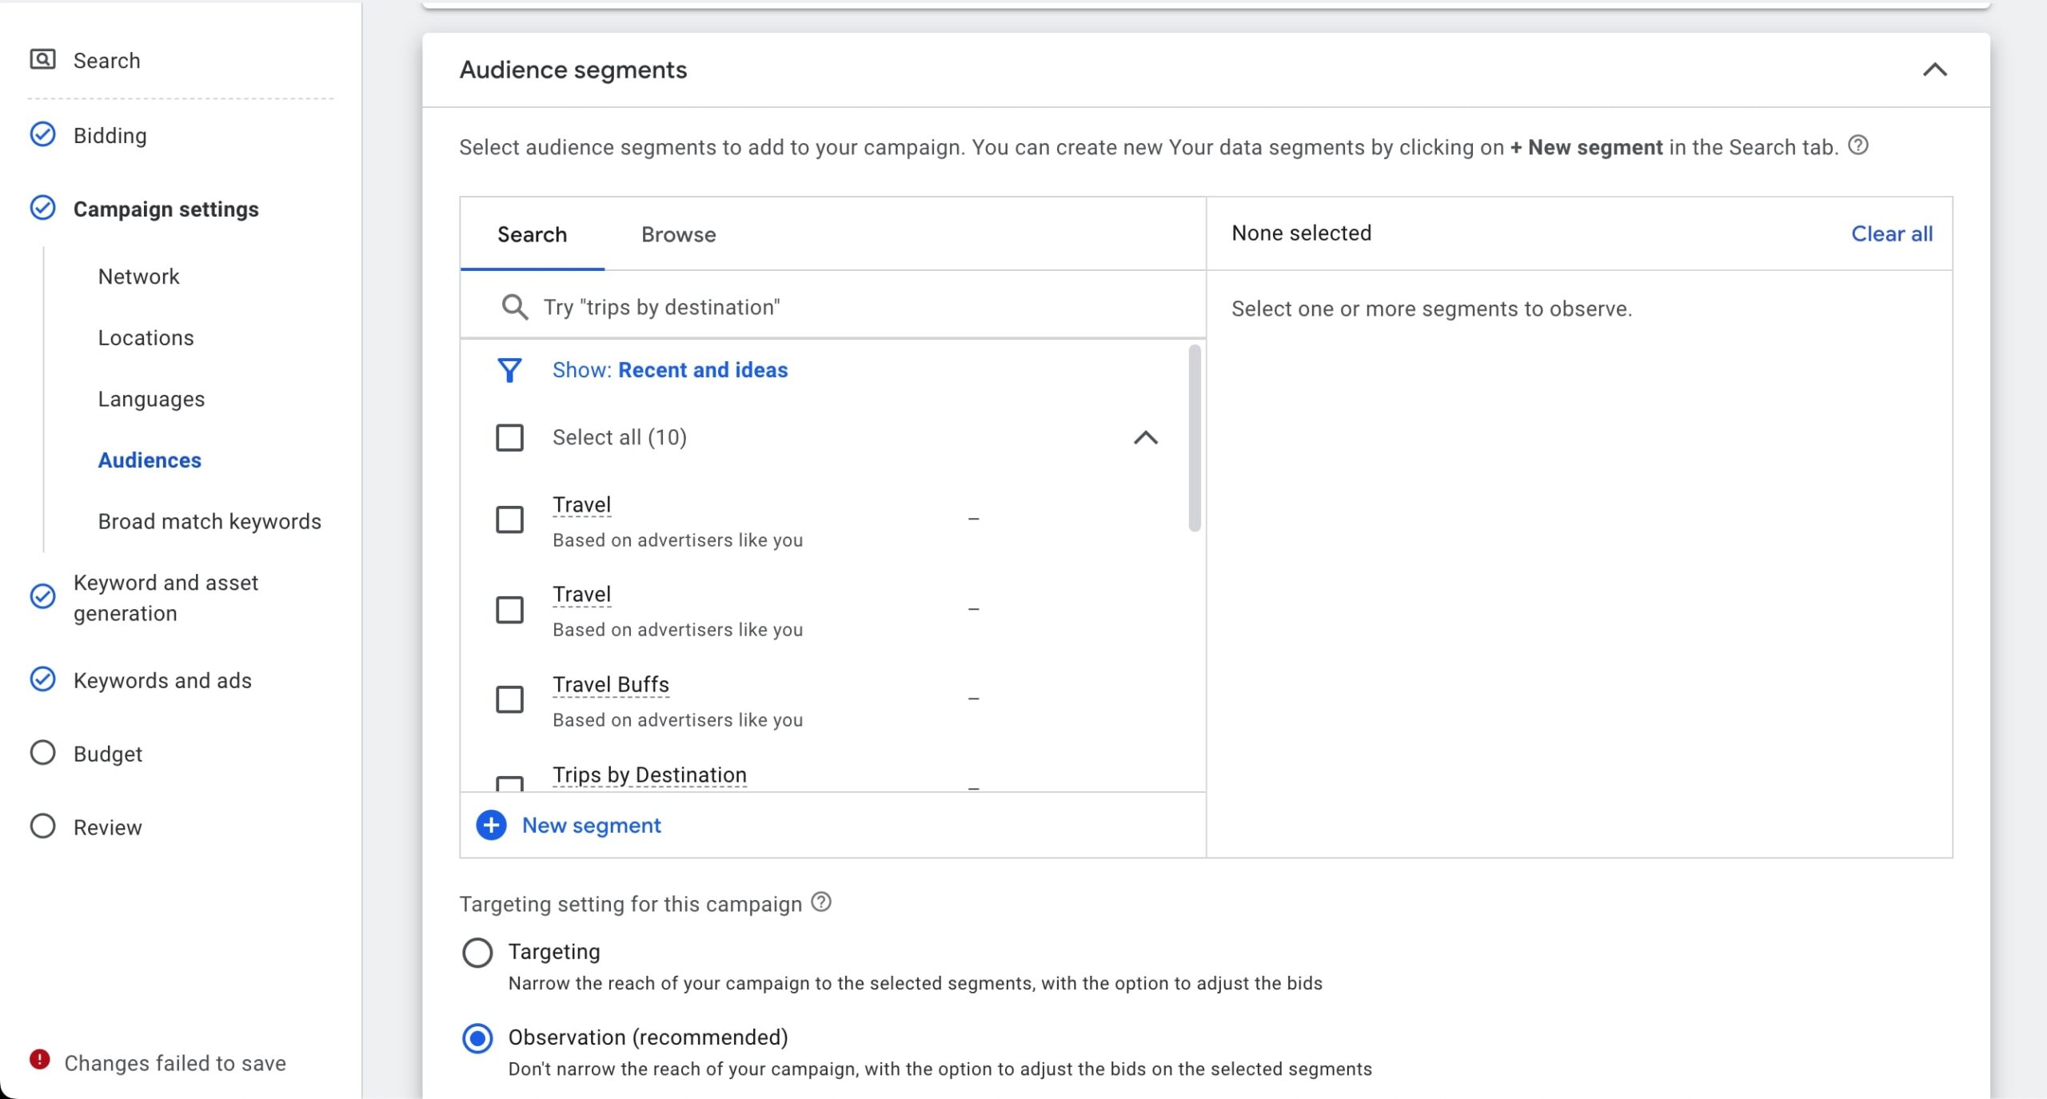
Task: Check the Trips by Destination checkbox
Action: [x=509, y=786]
